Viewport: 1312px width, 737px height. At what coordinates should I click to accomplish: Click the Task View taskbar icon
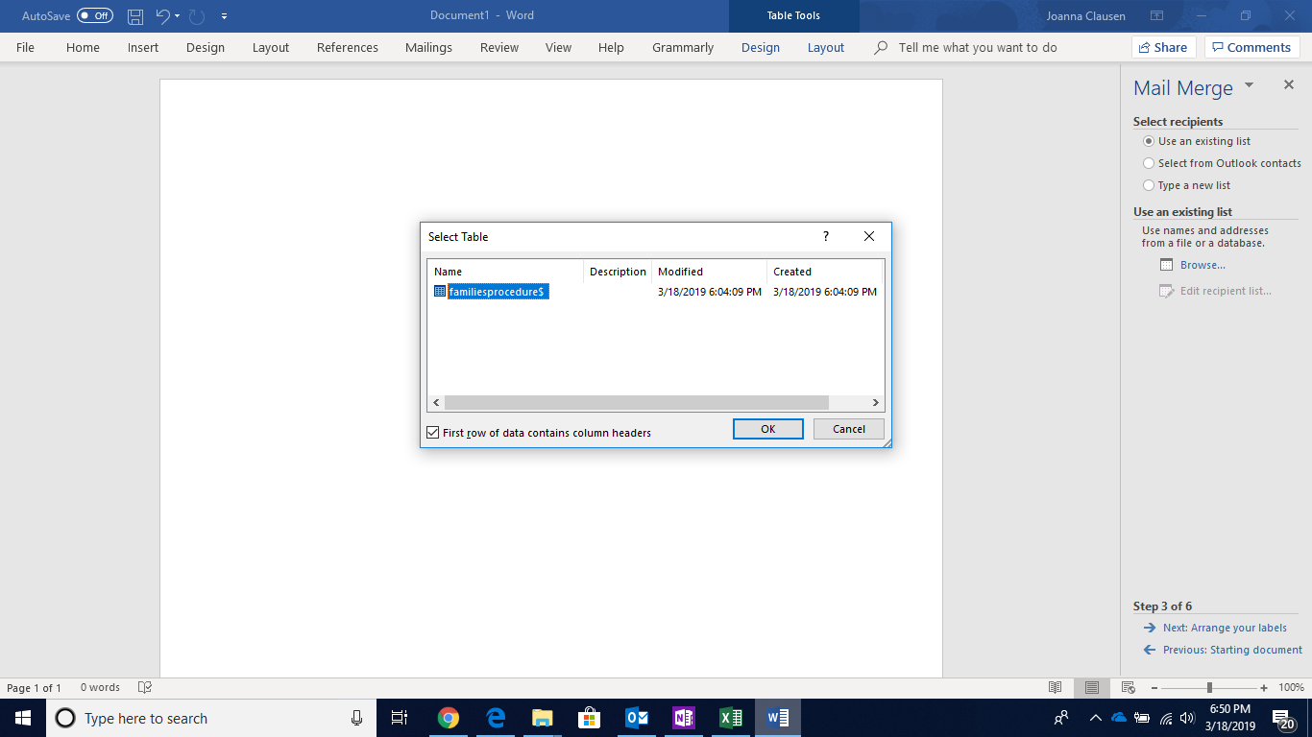400,718
